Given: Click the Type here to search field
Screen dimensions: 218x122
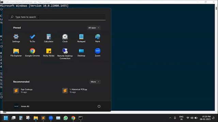Looking at the screenshot, I should 57,17.
